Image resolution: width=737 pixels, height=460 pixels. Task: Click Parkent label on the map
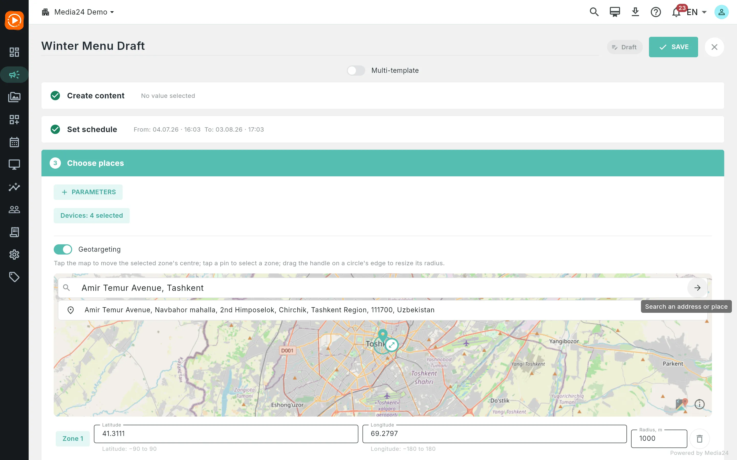(x=673, y=364)
